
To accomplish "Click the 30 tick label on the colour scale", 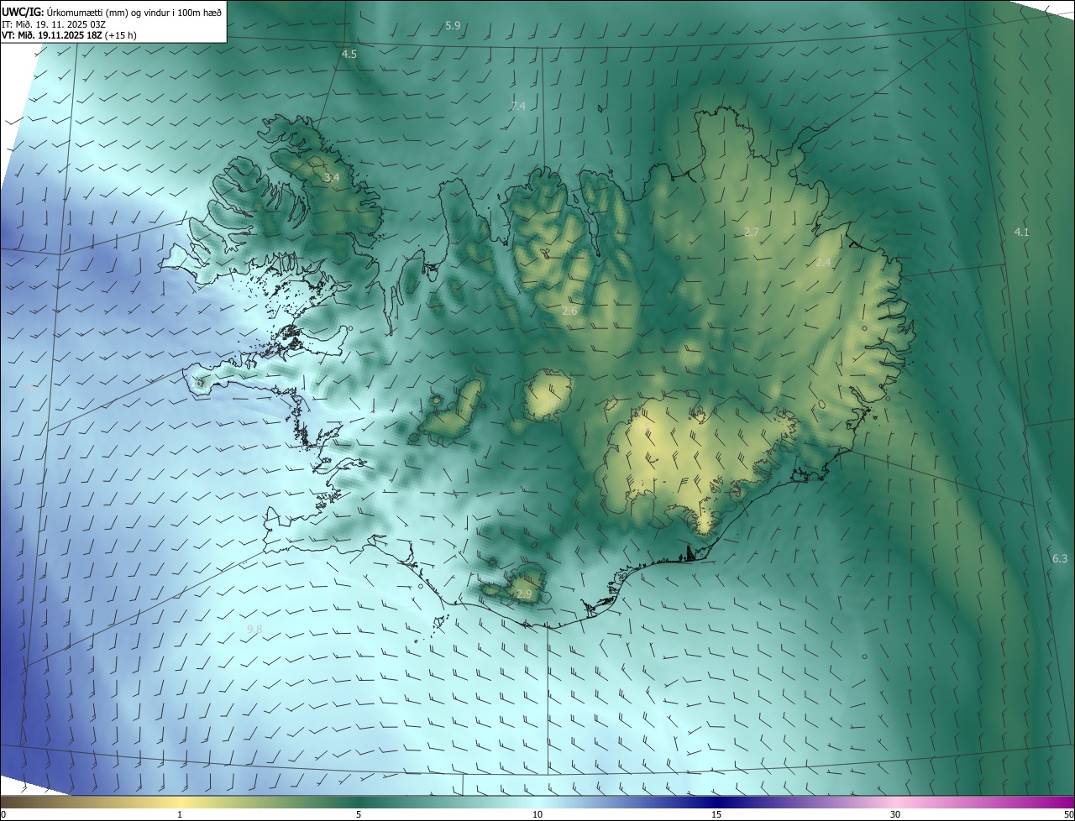I will (895, 815).
